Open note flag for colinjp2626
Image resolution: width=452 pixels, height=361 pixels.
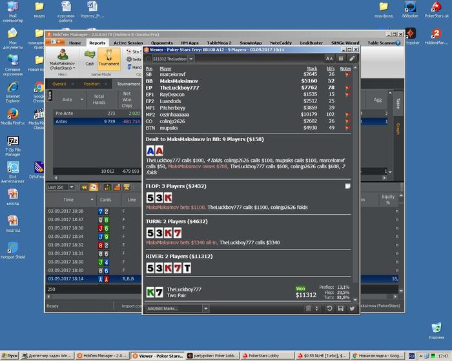click(347, 121)
